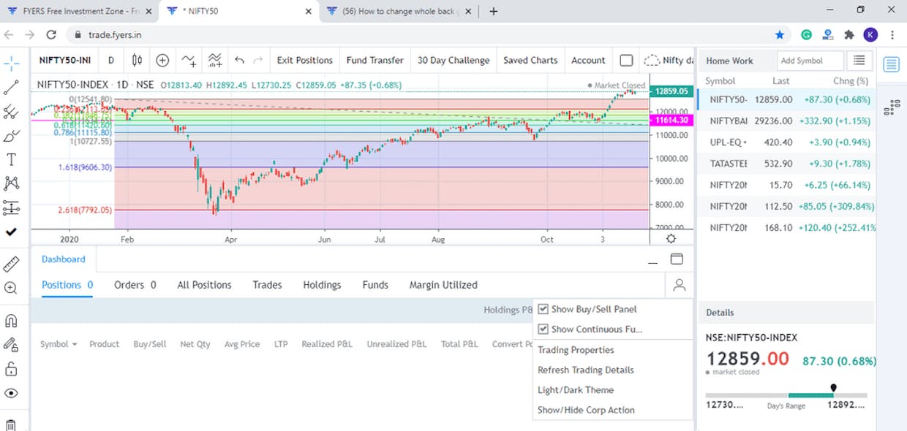Maximize the Dashboard panel

click(677, 259)
